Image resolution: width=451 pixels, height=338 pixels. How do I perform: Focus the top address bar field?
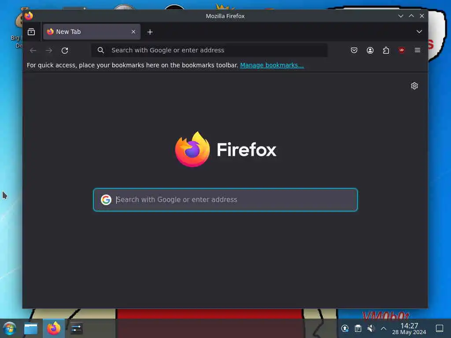pos(209,50)
